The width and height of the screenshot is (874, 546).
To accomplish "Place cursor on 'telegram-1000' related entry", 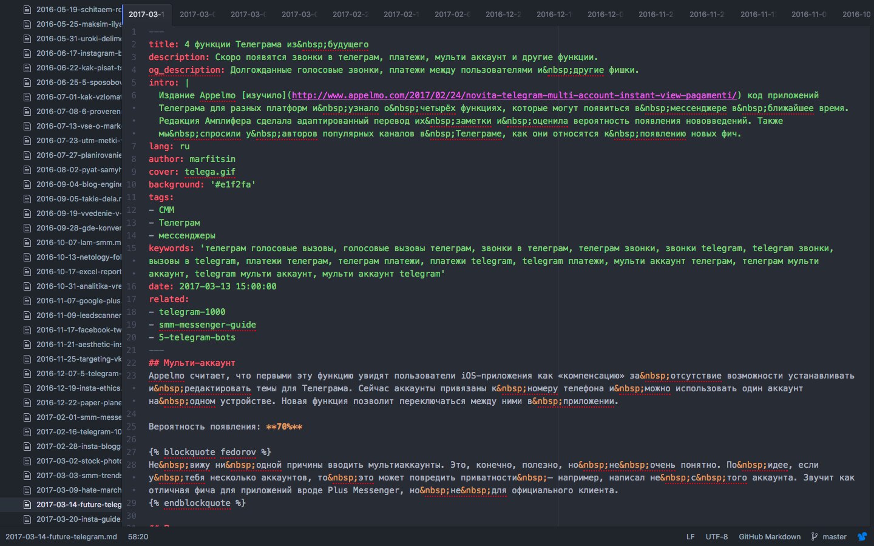I will point(192,312).
